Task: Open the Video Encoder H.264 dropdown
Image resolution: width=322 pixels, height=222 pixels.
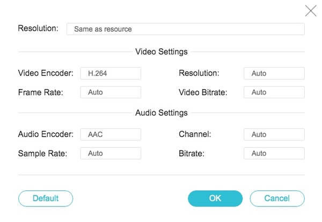Action: click(111, 74)
